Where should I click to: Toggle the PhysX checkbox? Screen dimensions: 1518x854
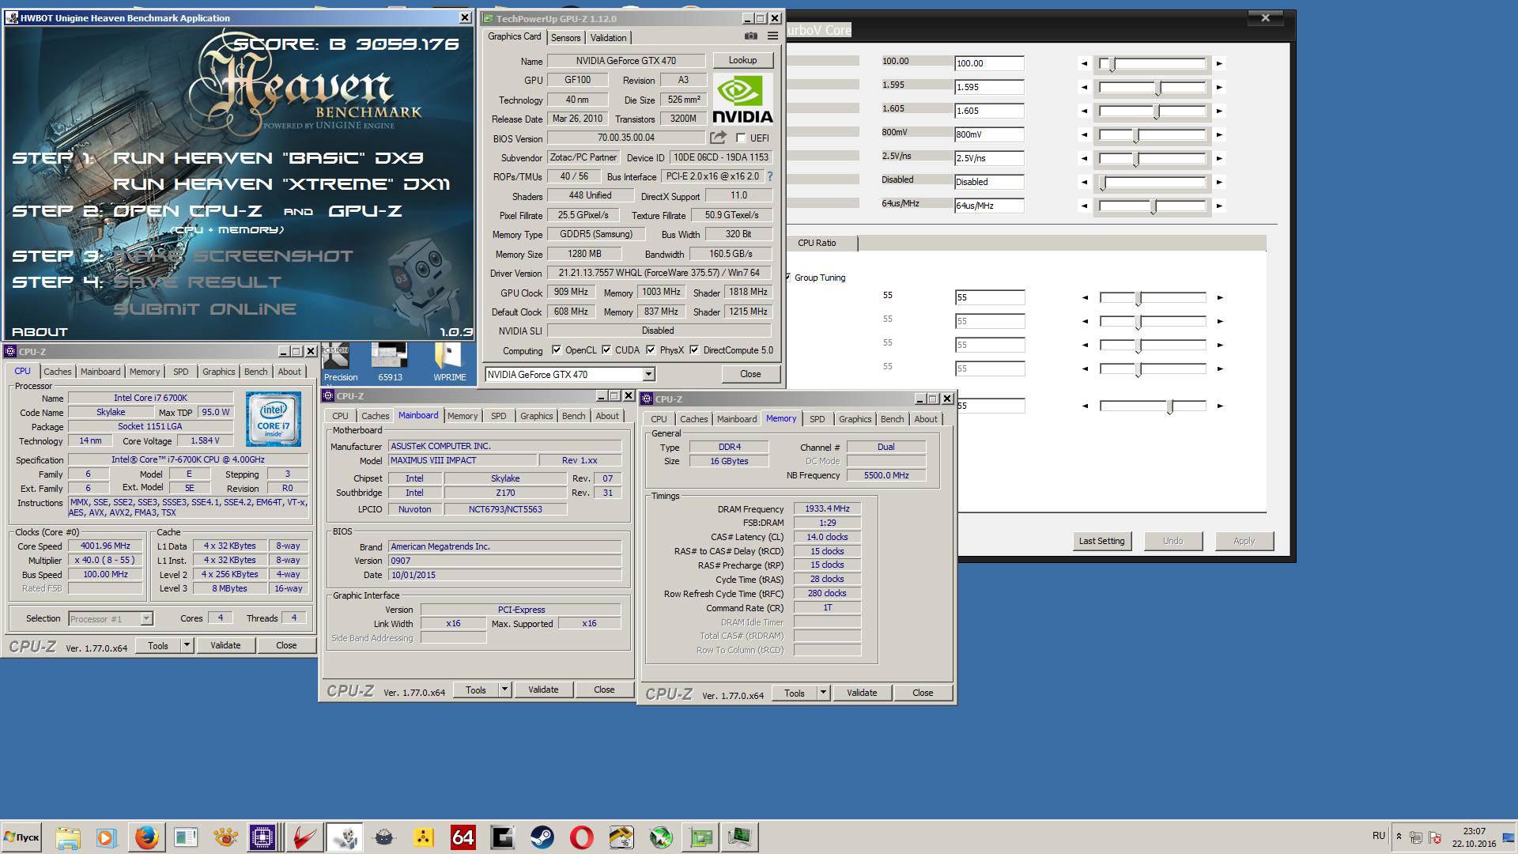coord(651,350)
